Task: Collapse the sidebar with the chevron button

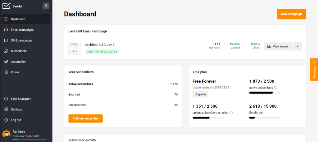Action: point(46,6)
